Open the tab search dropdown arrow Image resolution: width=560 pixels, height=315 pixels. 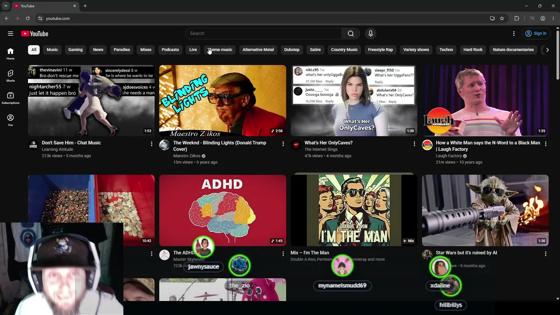point(6,6)
